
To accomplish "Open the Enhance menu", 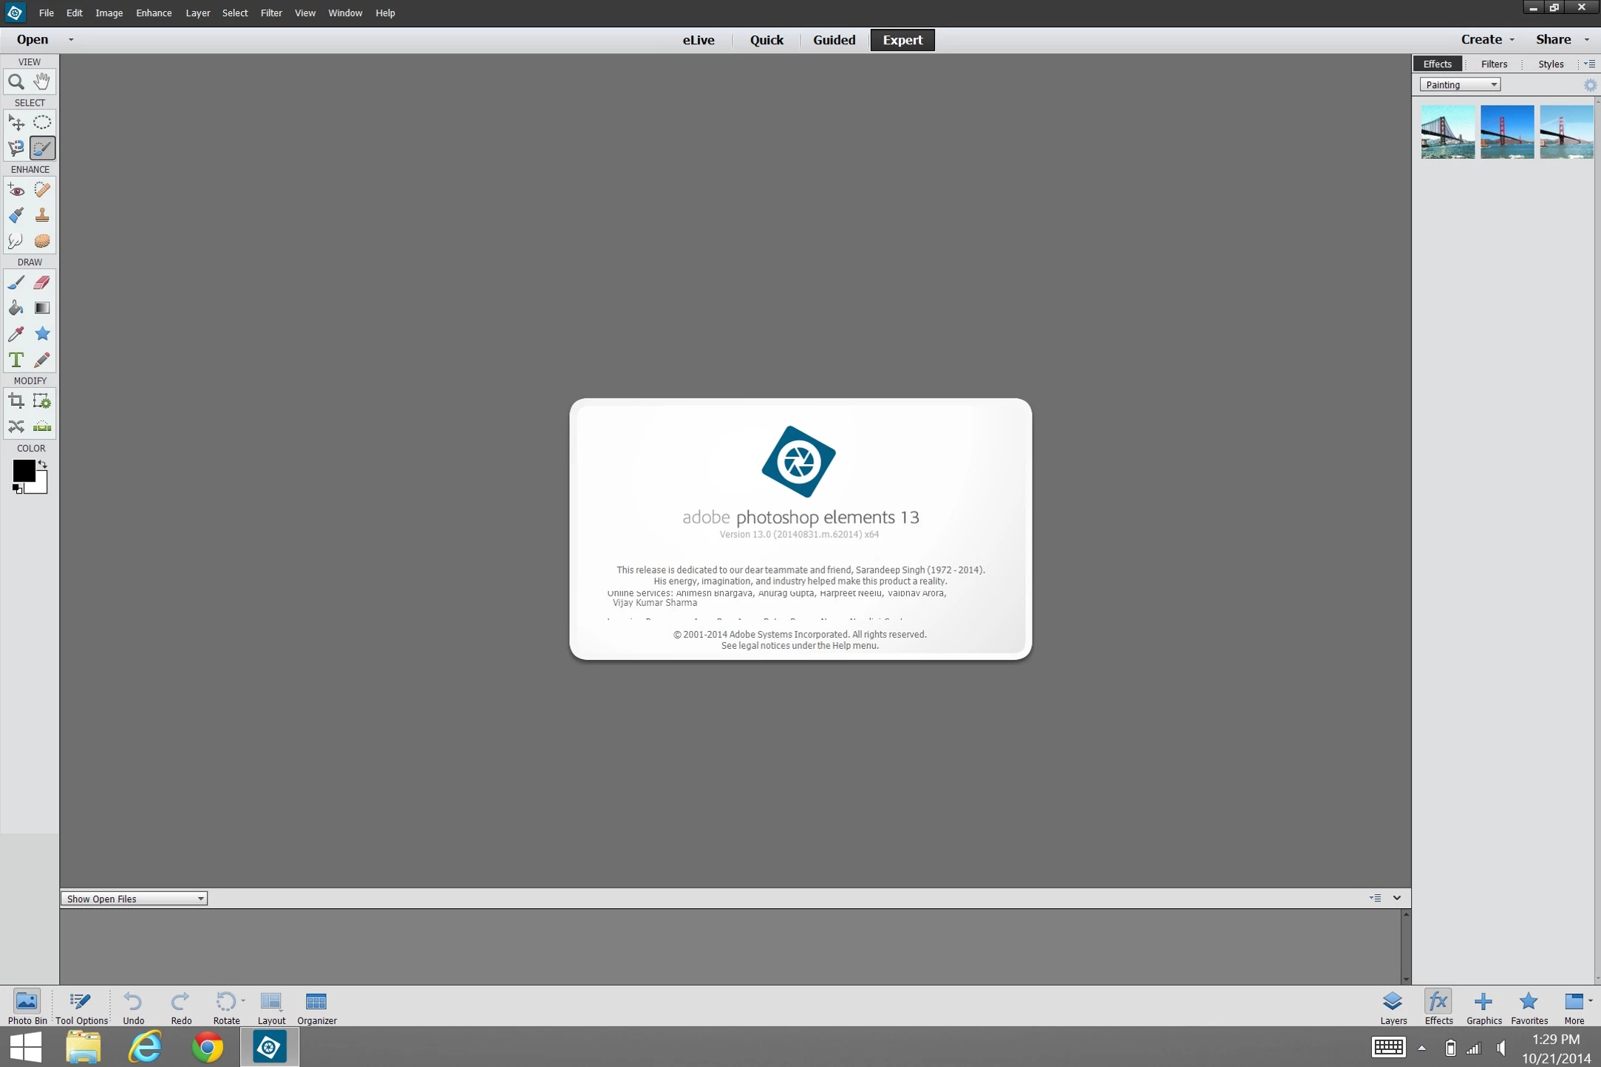I will pyautogui.click(x=154, y=13).
